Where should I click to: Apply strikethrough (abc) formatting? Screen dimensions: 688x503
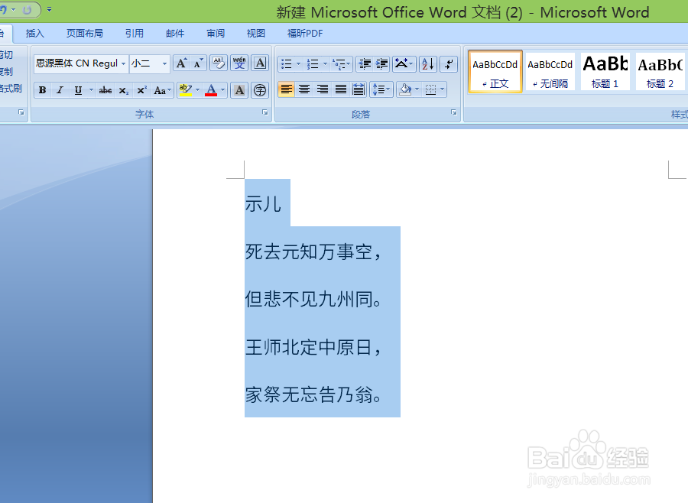[105, 90]
